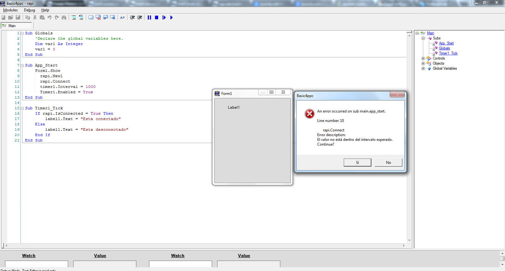This screenshot has height=271, width=505.
Task: Continue running with the blue play icon
Action: click(171, 18)
